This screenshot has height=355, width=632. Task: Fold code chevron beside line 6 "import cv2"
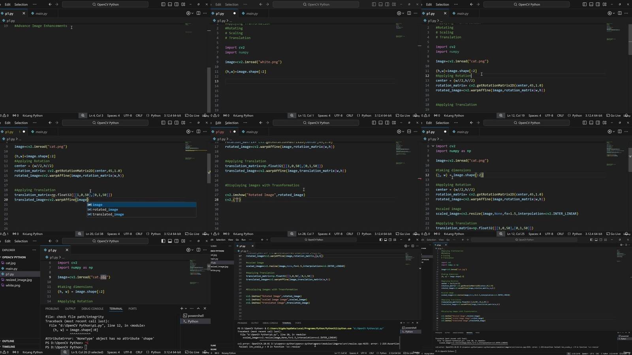(x=433, y=146)
